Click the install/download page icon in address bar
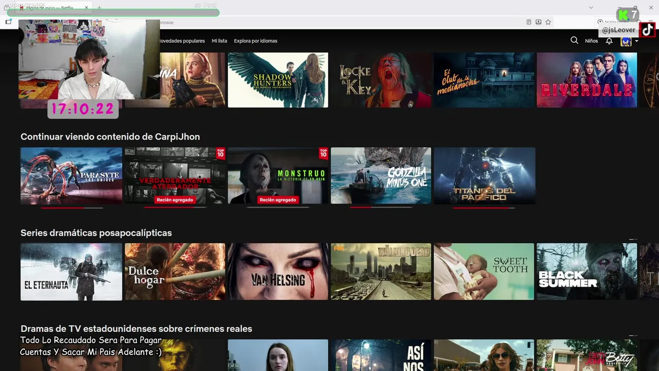659x371 pixels. tap(539, 22)
